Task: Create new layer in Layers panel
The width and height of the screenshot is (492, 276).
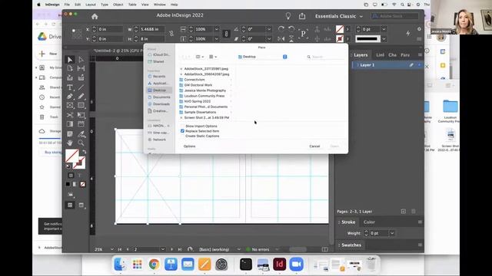Action: click(x=403, y=212)
